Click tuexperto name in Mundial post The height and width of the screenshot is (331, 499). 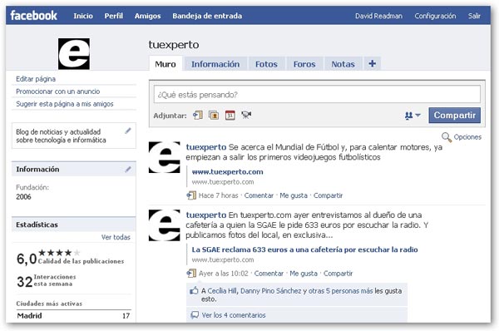pos(206,147)
